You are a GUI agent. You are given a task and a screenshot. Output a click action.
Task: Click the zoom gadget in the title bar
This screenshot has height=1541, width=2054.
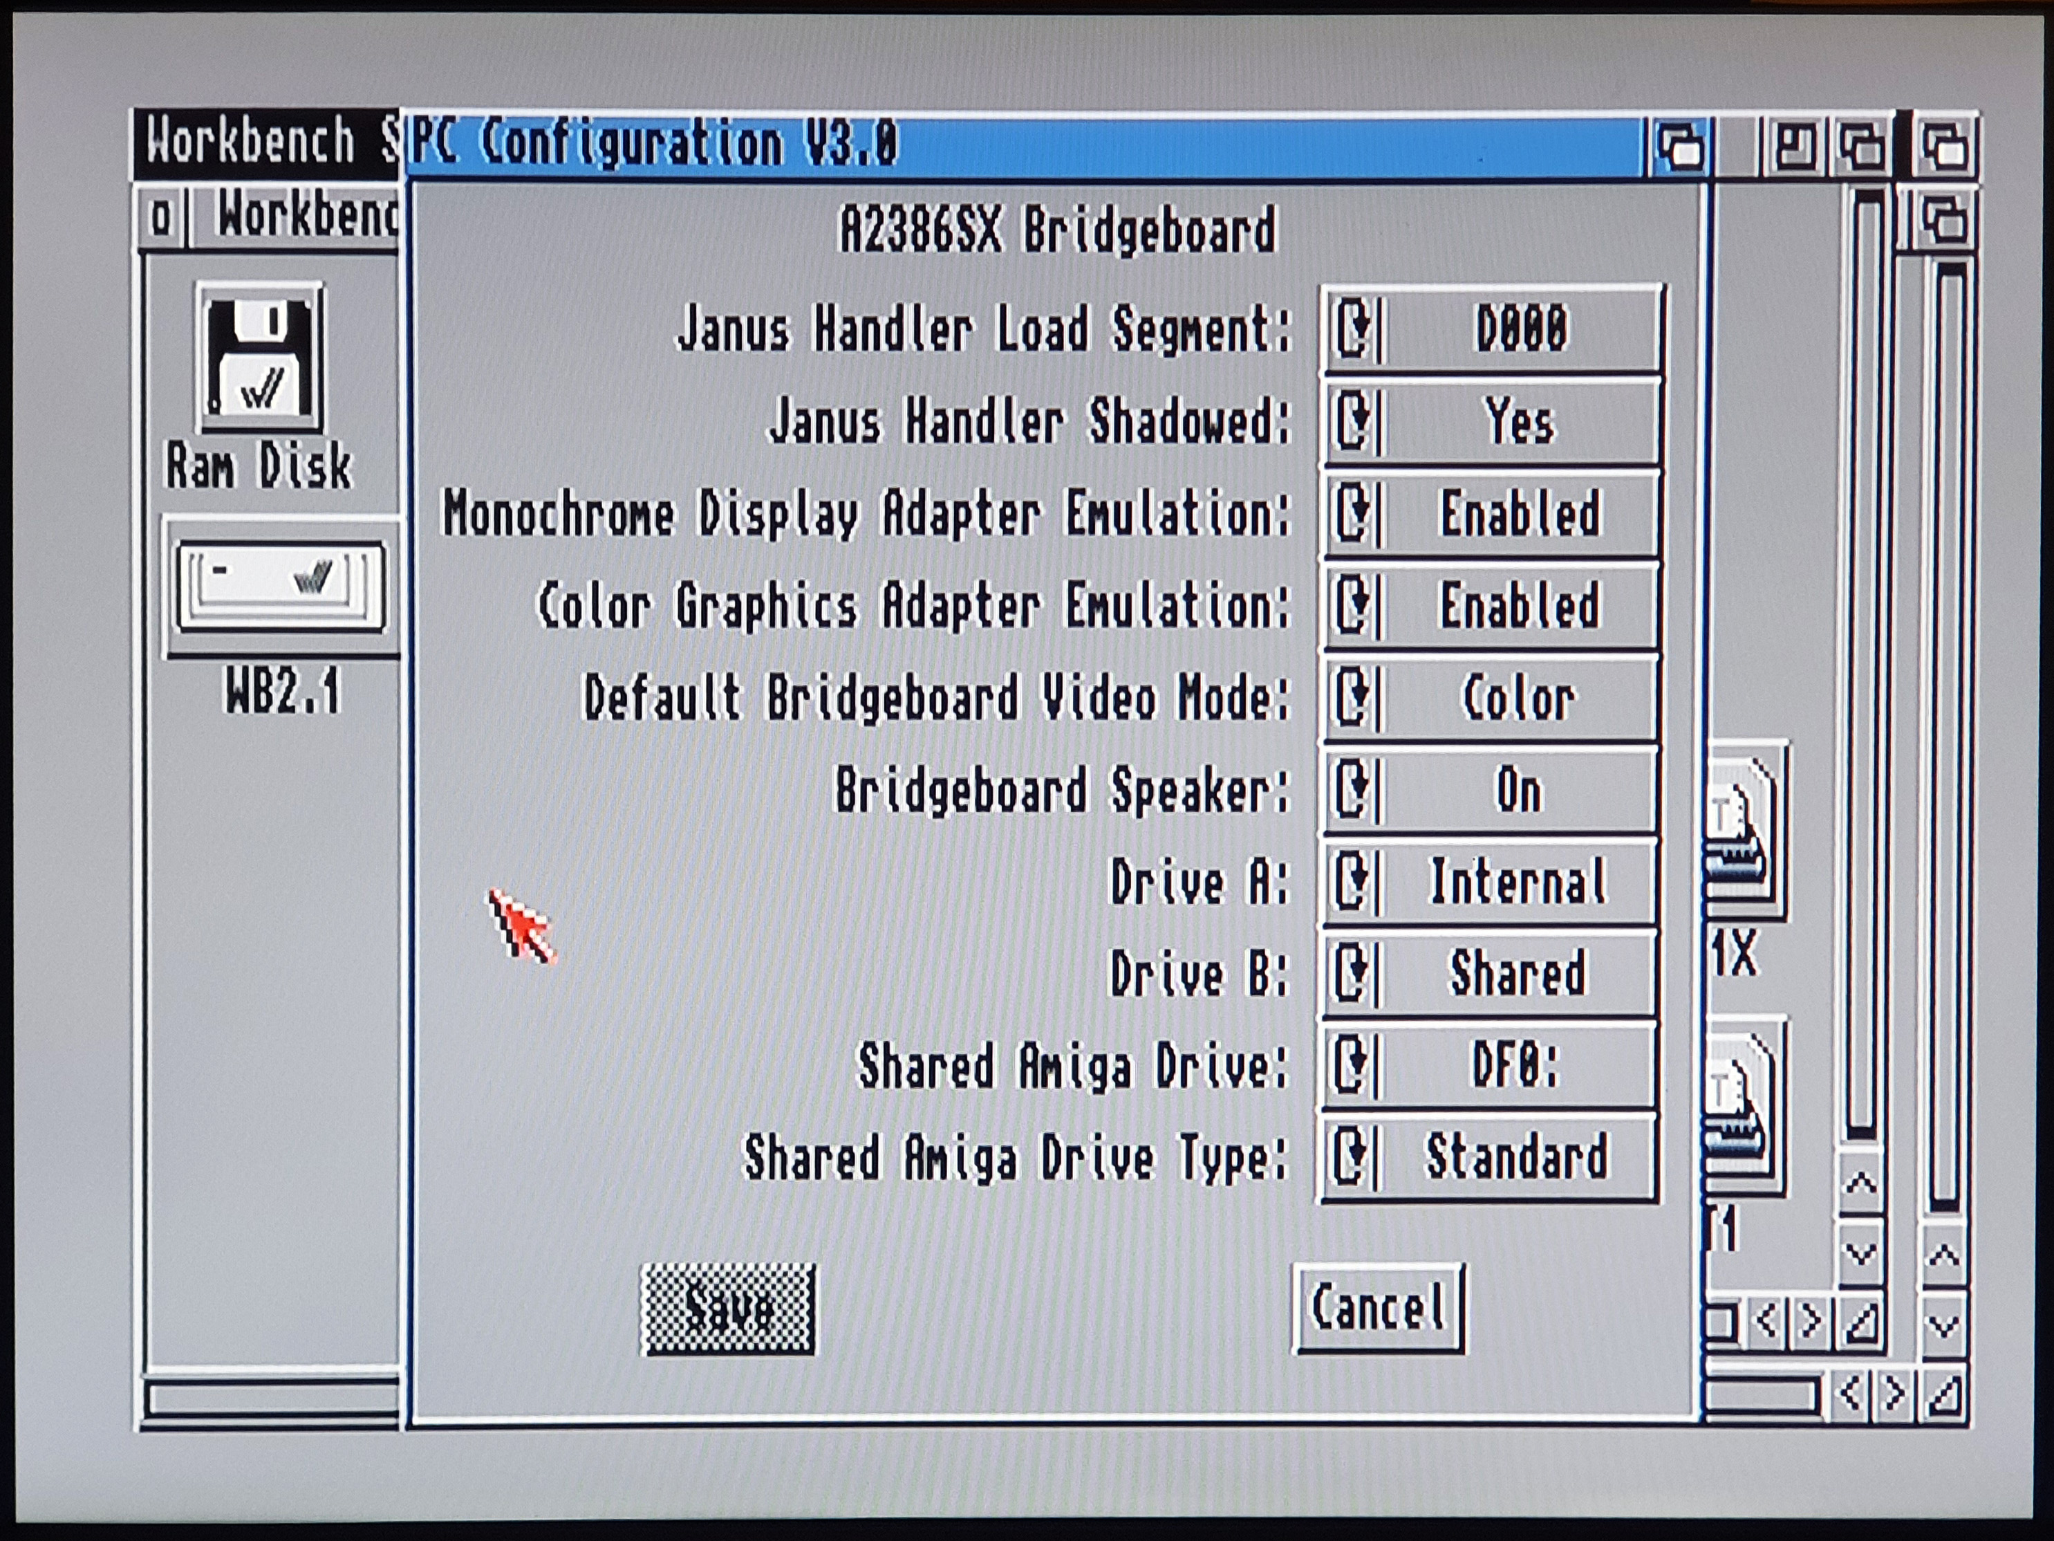[x=1794, y=147]
